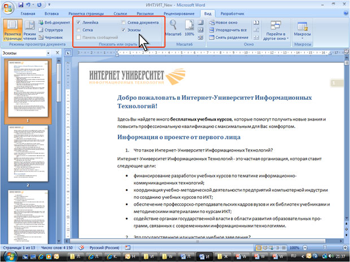Uncheck the Эскизы checkbox

(124, 30)
